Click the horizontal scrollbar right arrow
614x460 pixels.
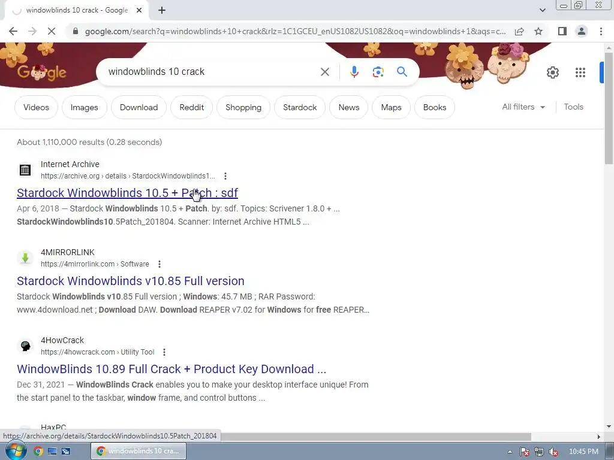599,437
